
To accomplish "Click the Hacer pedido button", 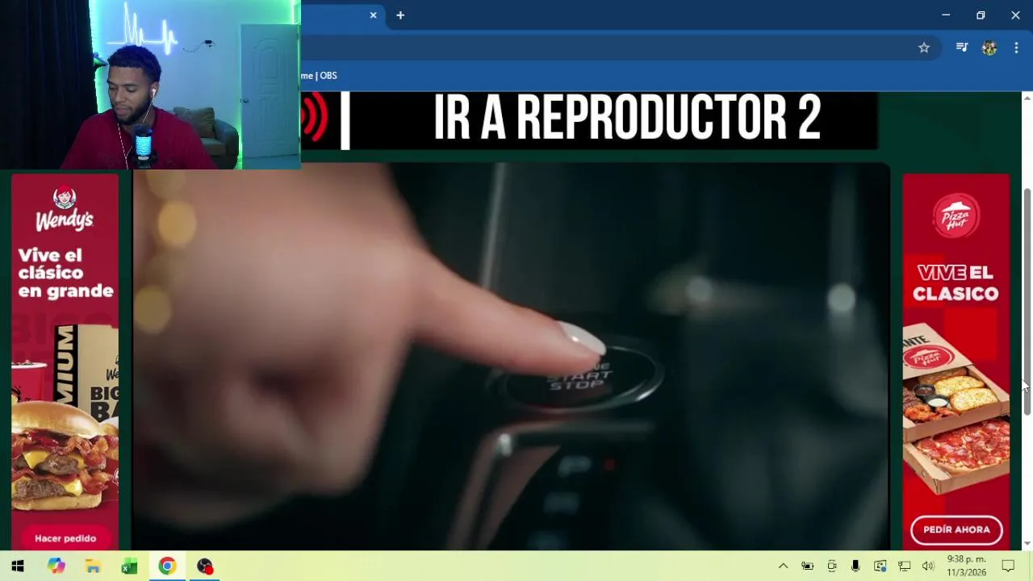I will pos(65,538).
